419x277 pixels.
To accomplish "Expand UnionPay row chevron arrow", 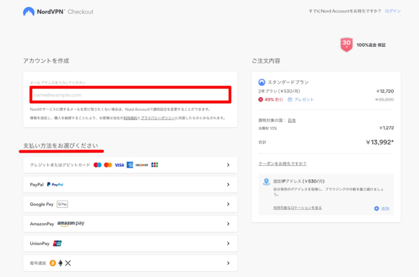I will [228, 243].
